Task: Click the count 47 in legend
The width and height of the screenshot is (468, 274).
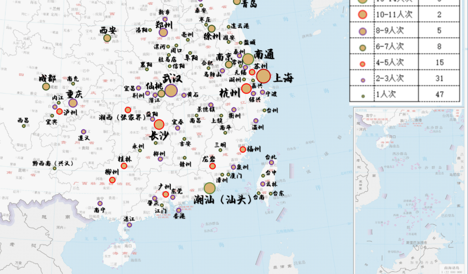Action: point(439,94)
